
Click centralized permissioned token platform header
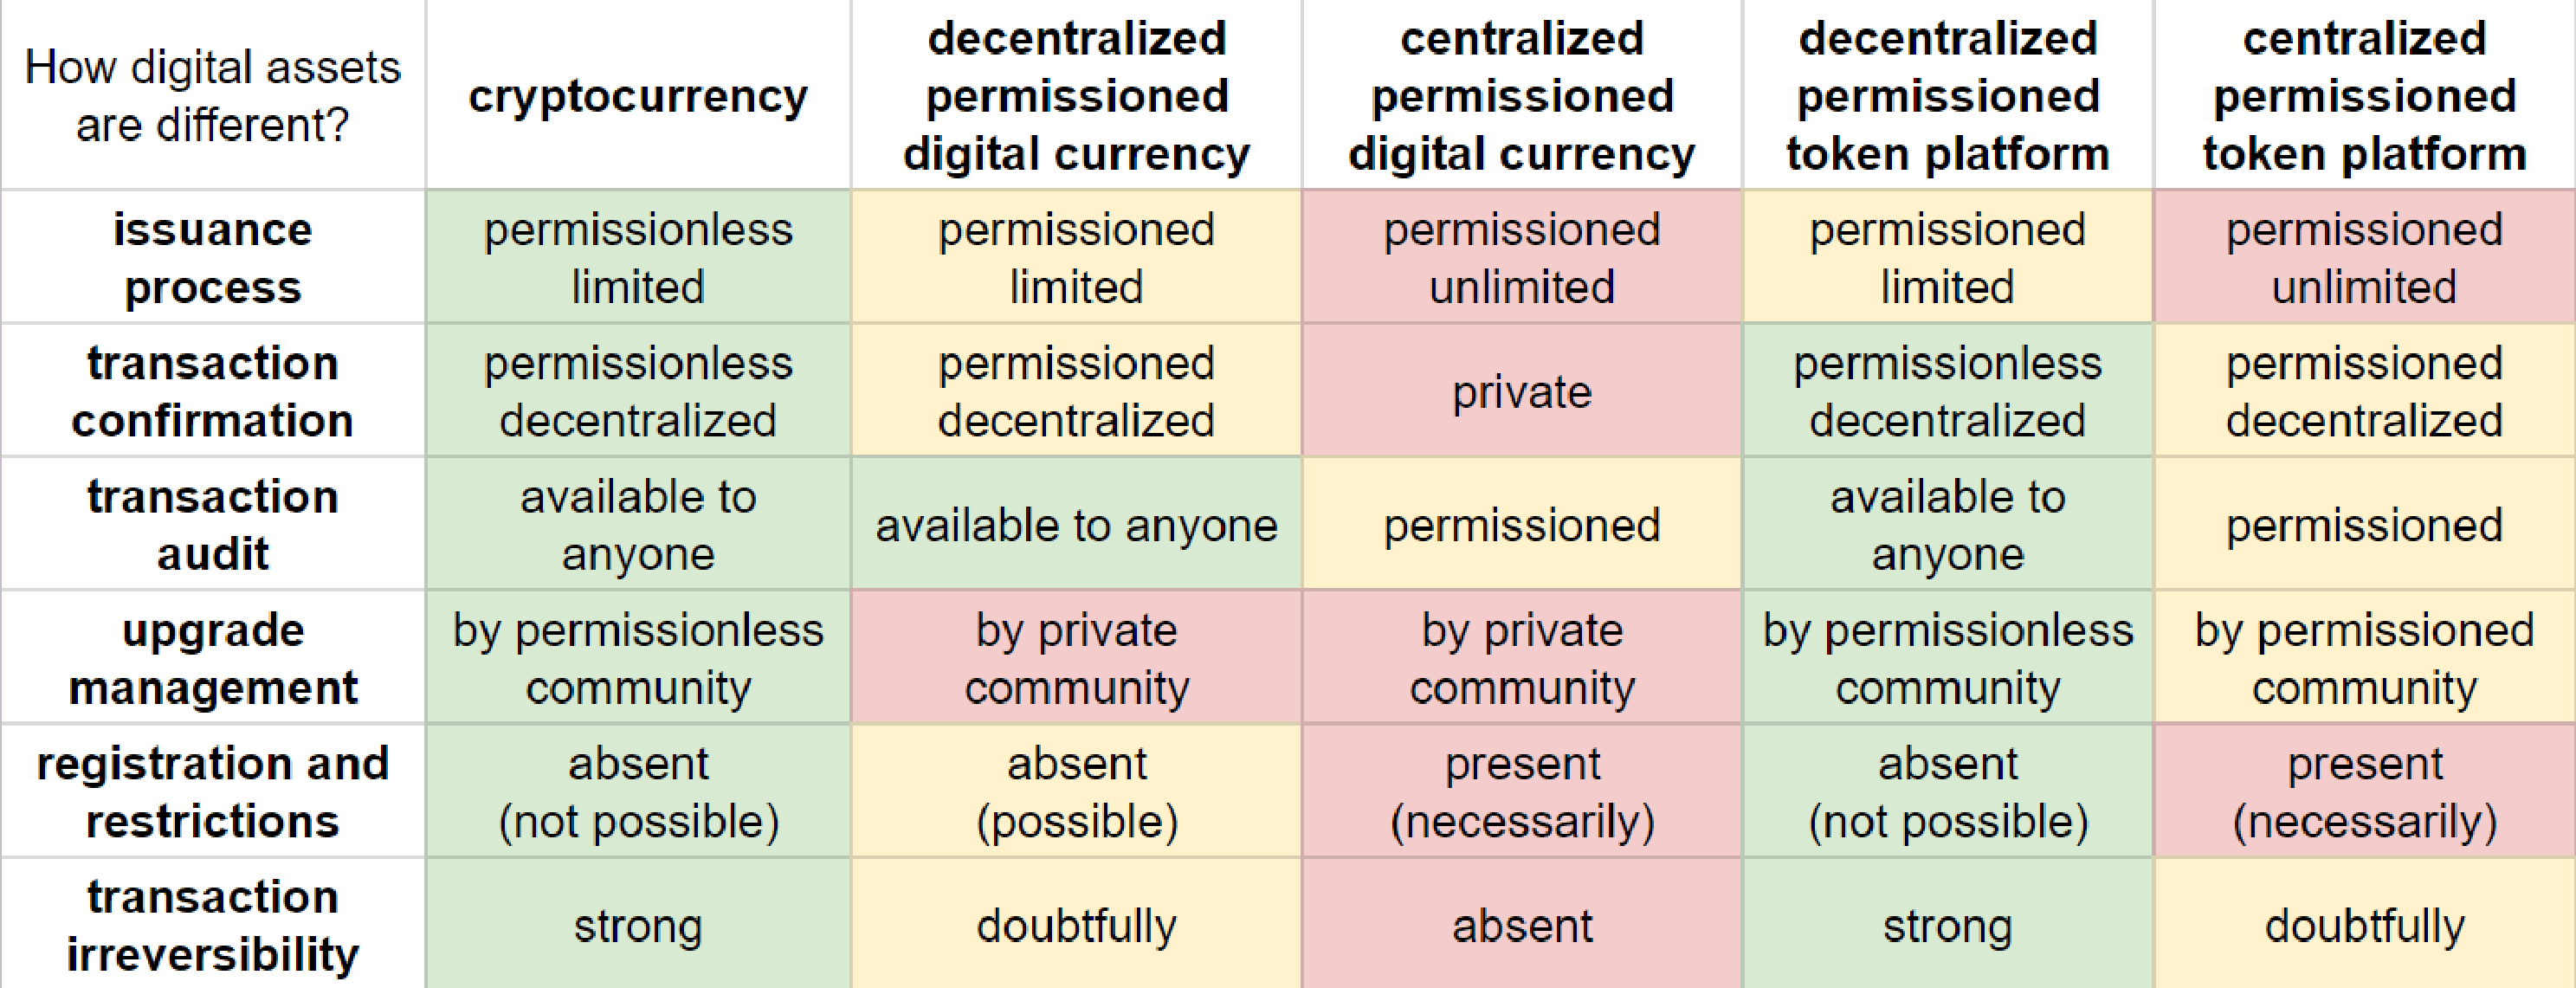click(2364, 95)
